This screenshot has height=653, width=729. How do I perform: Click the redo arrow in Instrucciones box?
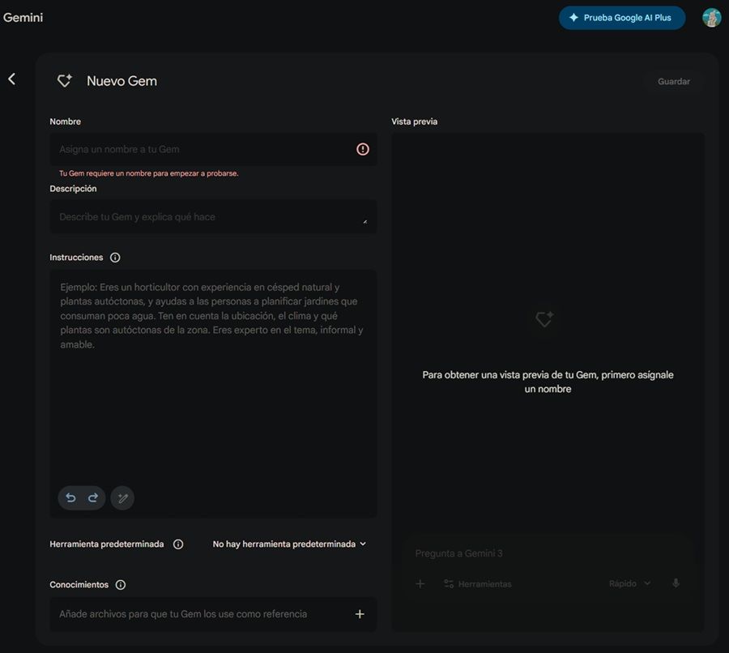point(93,497)
